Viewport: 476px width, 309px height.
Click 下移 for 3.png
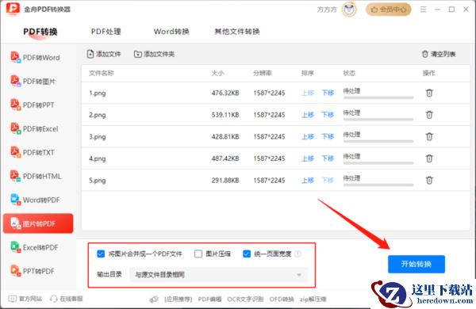[x=328, y=136]
